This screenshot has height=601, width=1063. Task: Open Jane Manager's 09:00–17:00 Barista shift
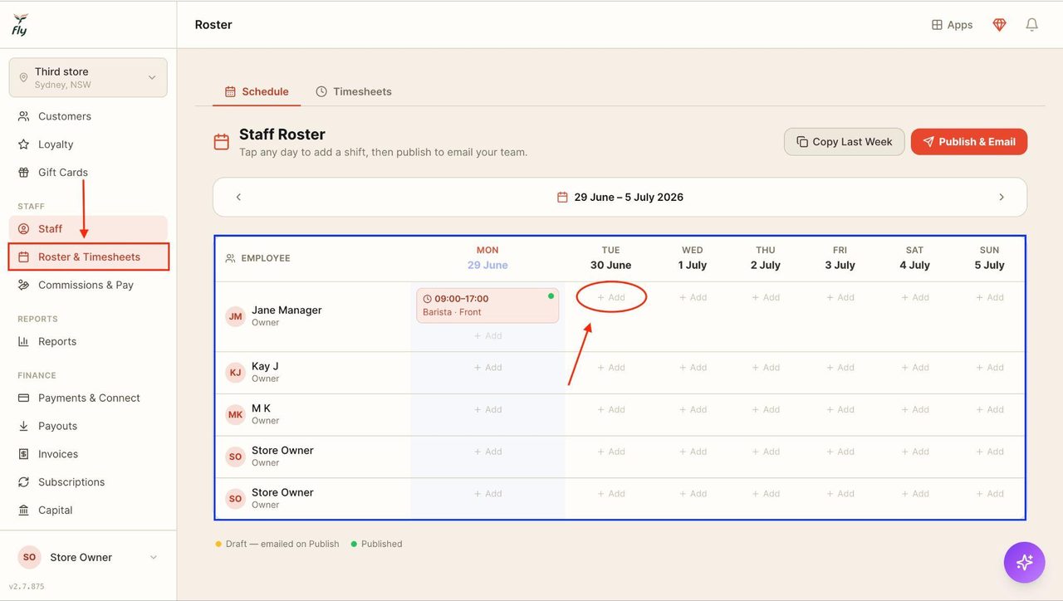point(487,305)
